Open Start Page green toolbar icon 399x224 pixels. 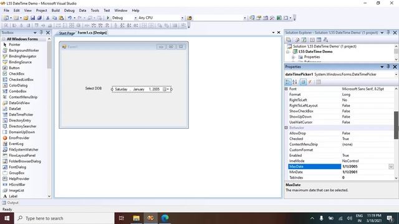pos(279,18)
